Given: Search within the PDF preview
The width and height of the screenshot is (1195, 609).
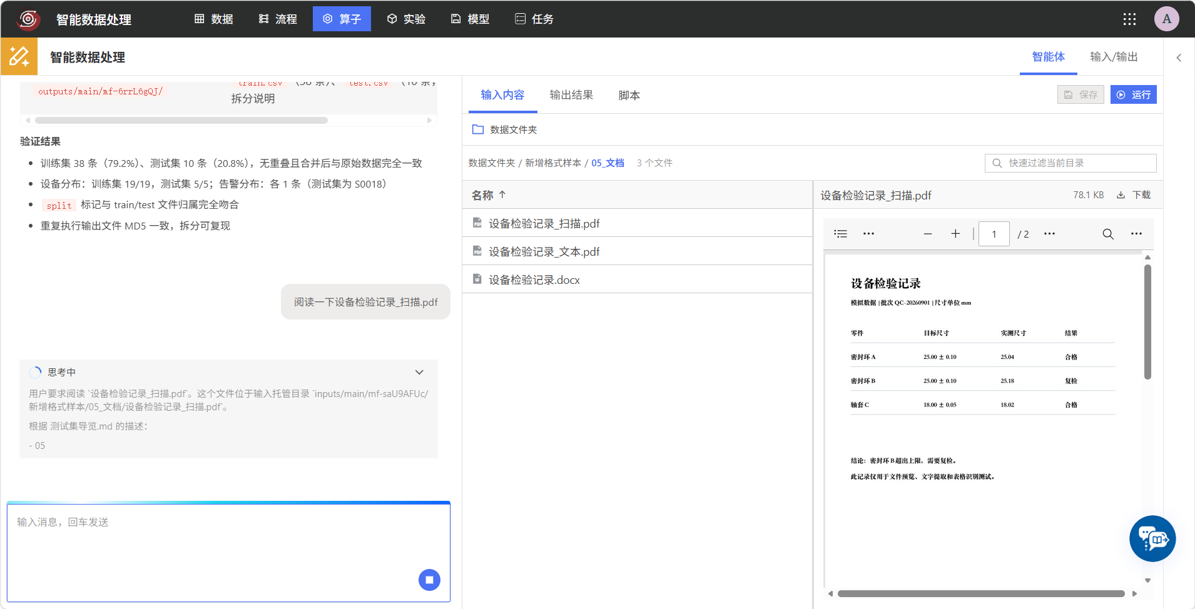Looking at the screenshot, I should pyautogui.click(x=1107, y=234).
